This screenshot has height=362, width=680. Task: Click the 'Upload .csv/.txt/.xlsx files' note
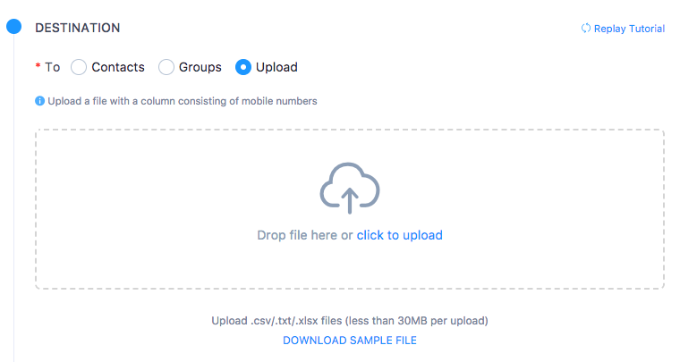(x=350, y=321)
